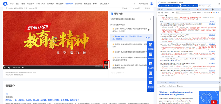221x104 pixels.
Task: Expand 弘扬教育家精神 chapter arrow
Action: coord(150,19)
